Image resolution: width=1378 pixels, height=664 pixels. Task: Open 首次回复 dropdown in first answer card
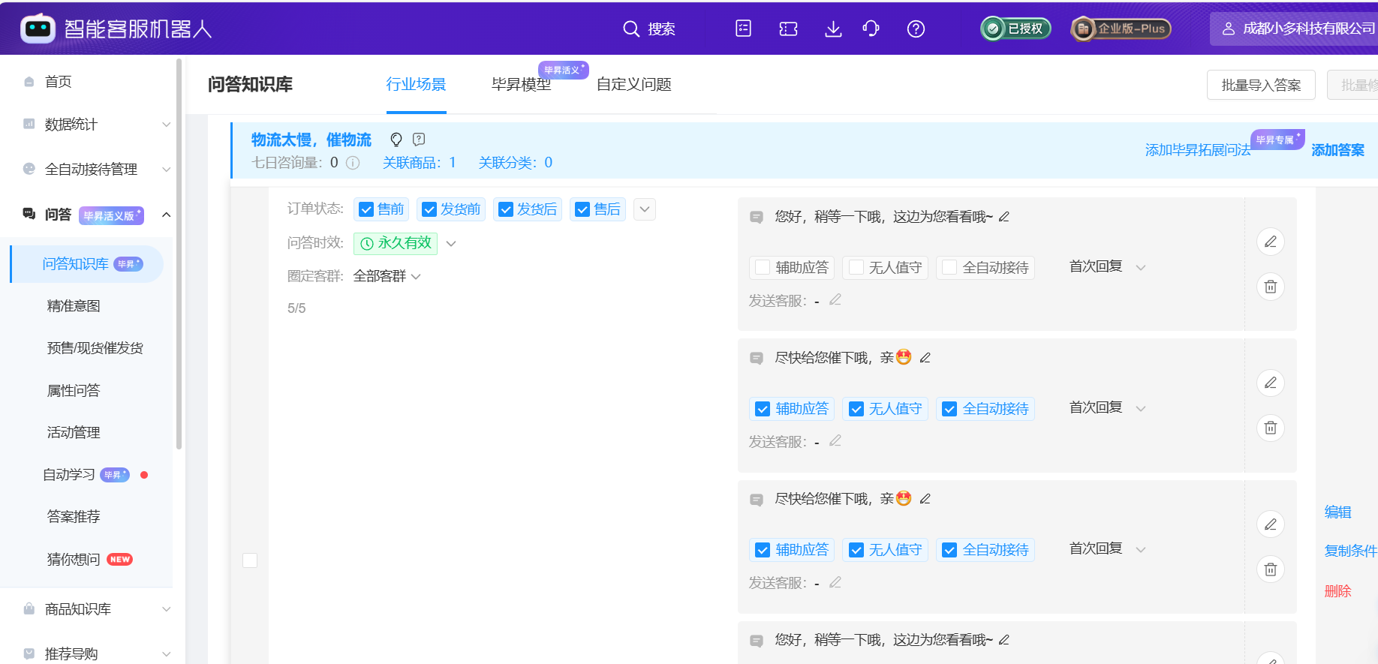click(x=1141, y=267)
